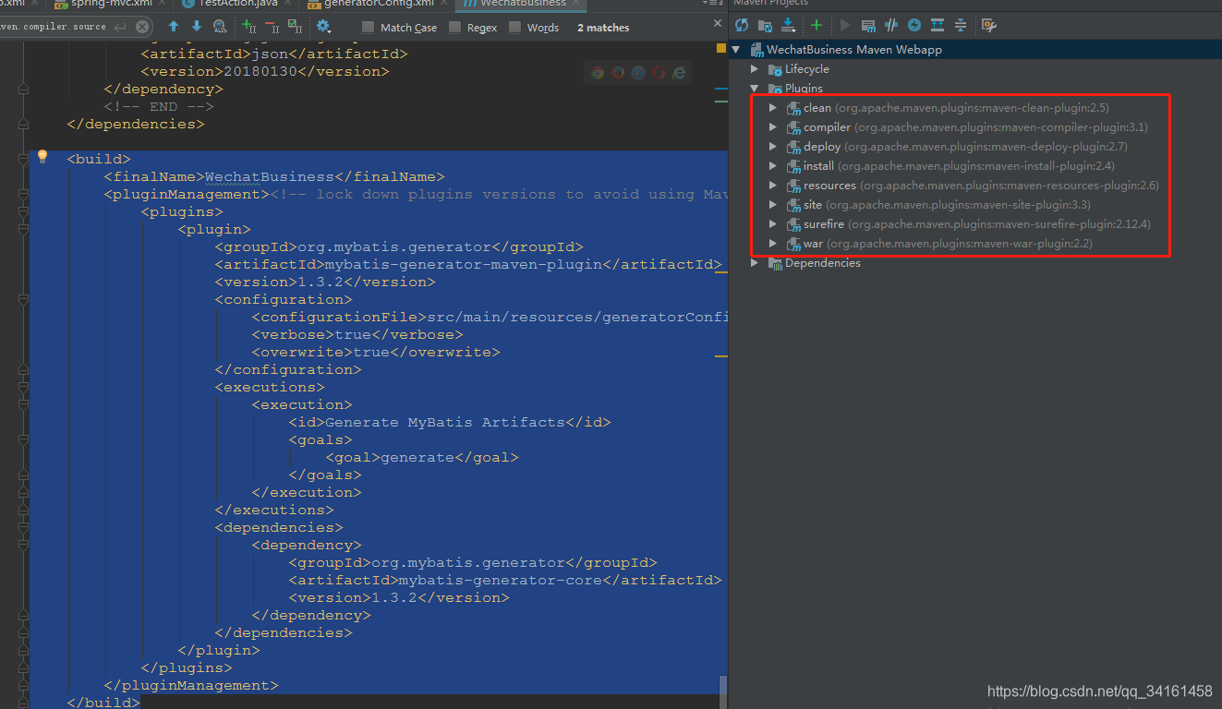Expand the Lifecycle tree node
This screenshot has width=1222, height=709.
coord(755,68)
